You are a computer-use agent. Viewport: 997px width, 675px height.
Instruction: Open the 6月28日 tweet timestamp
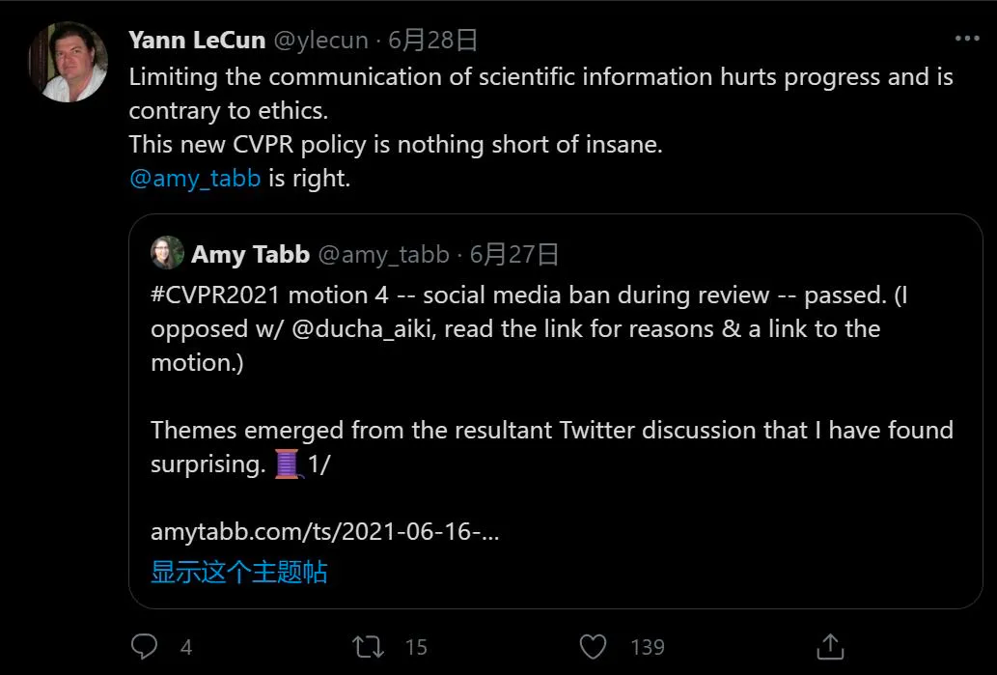click(x=433, y=40)
